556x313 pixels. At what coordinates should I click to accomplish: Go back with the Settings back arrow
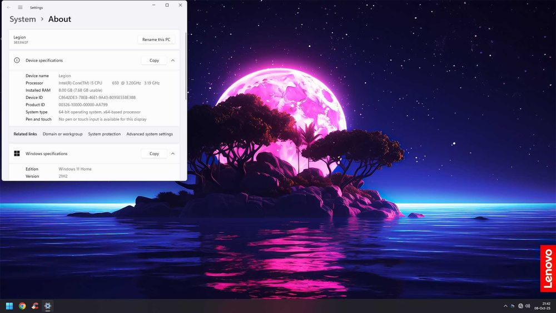pyautogui.click(x=8, y=7)
